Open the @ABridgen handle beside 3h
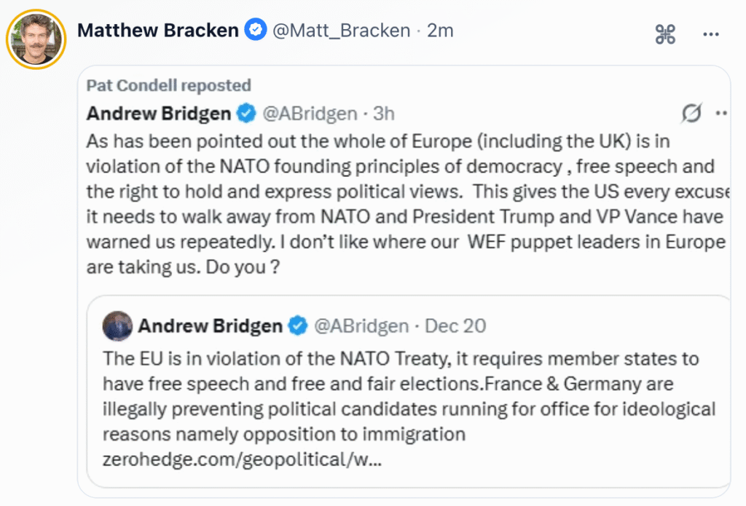The width and height of the screenshot is (746, 506). [x=310, y=114]
